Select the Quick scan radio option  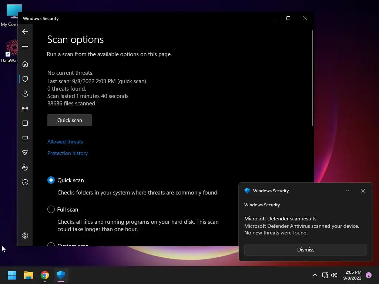tap(51, 180)
